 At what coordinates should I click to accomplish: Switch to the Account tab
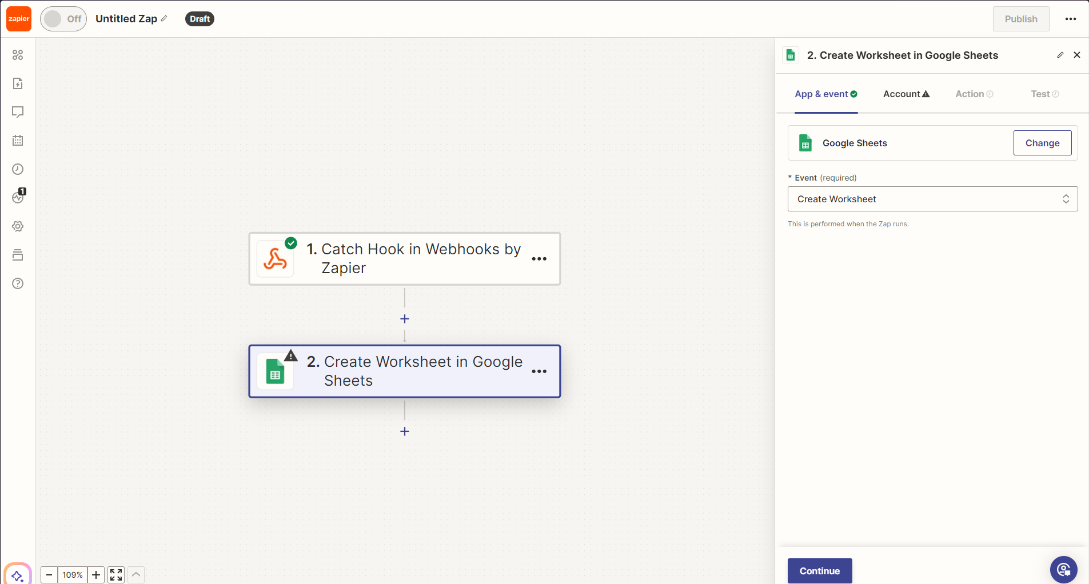pyautogui.click(x=905, y=94)
